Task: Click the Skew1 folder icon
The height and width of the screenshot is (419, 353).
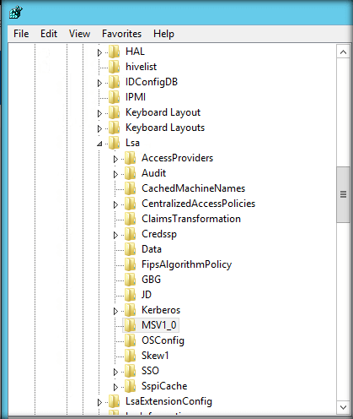Action: 130,356
